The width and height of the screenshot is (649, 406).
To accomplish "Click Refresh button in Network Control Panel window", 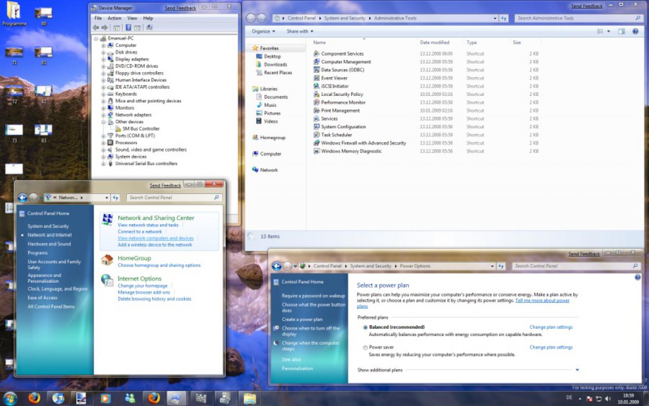I will click(x=116, y=197).
